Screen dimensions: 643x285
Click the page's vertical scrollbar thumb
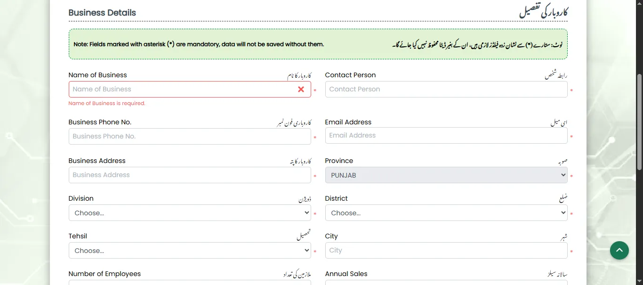tap(639, 122)
